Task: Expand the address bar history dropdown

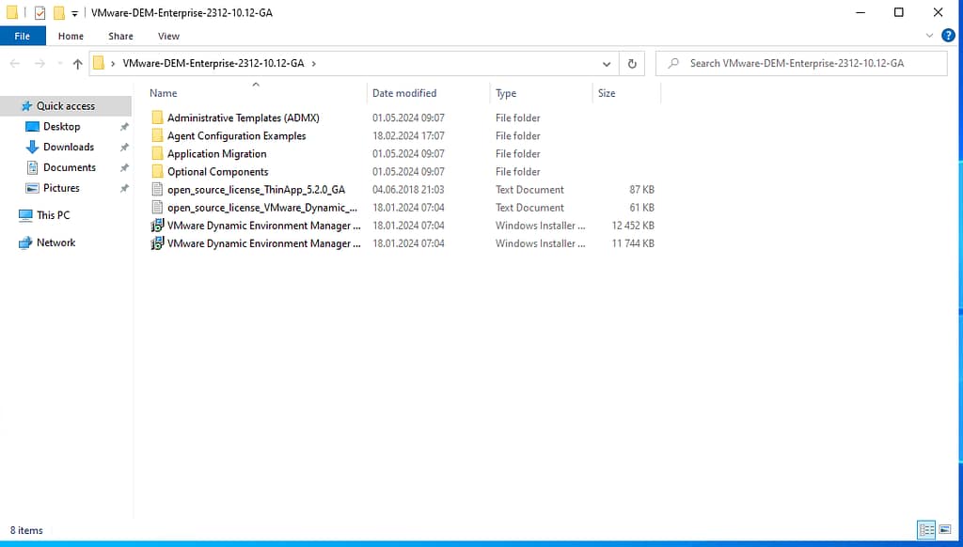Action: tap(607, 64)
